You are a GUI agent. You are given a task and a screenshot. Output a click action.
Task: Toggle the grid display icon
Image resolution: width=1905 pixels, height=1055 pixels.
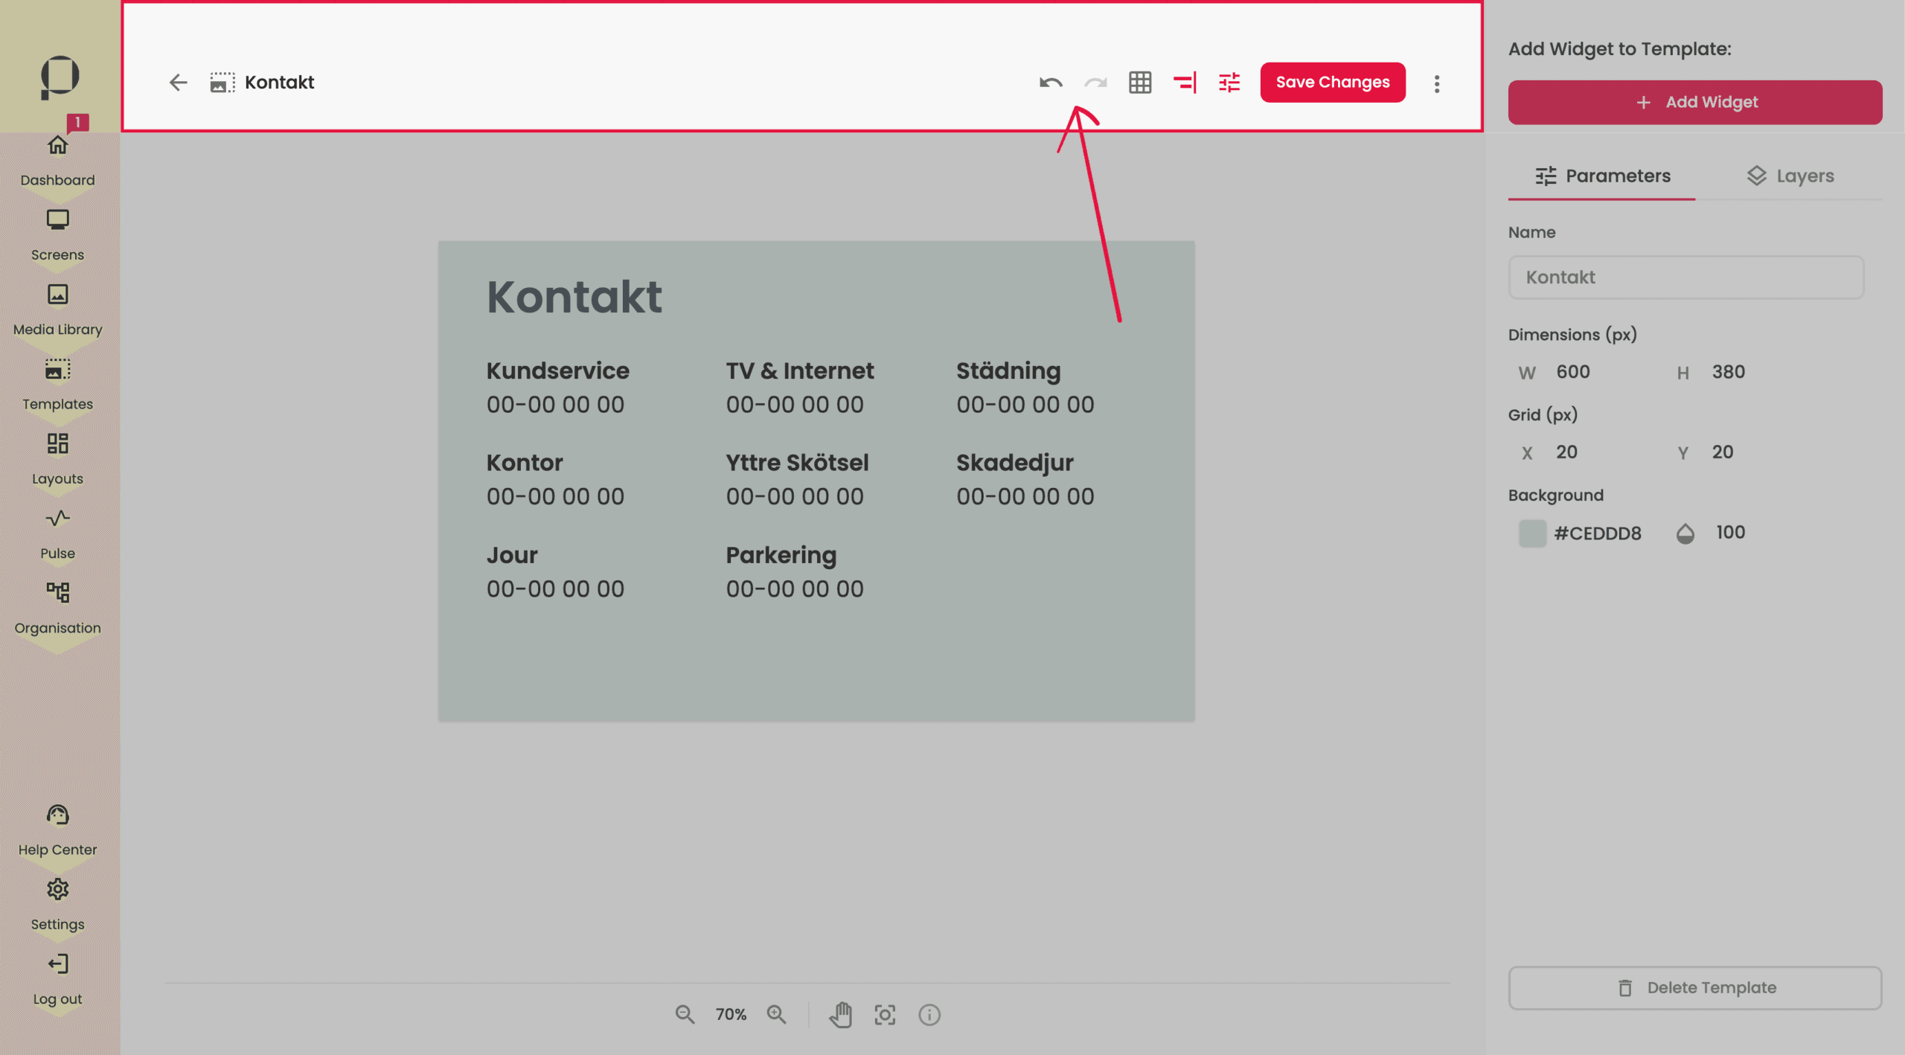click(1140, 83)
